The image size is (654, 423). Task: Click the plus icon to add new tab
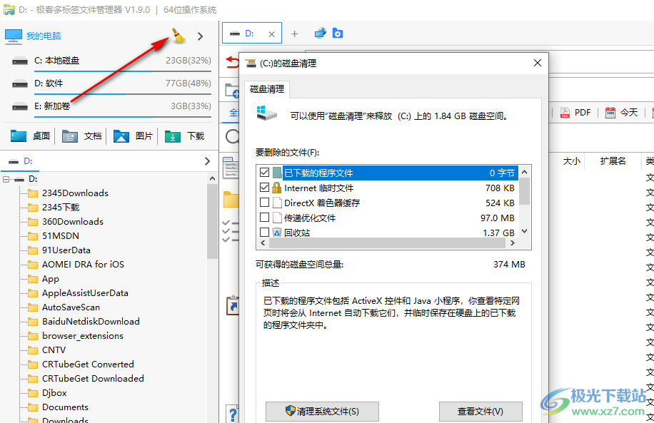click(x=295, y=34)
